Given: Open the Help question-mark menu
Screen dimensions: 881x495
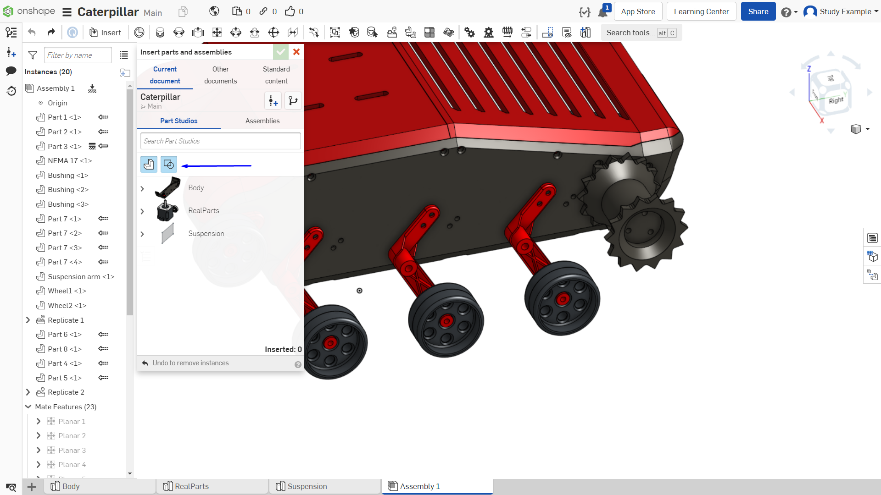Looking at the screenshot, I should (789, 12).
